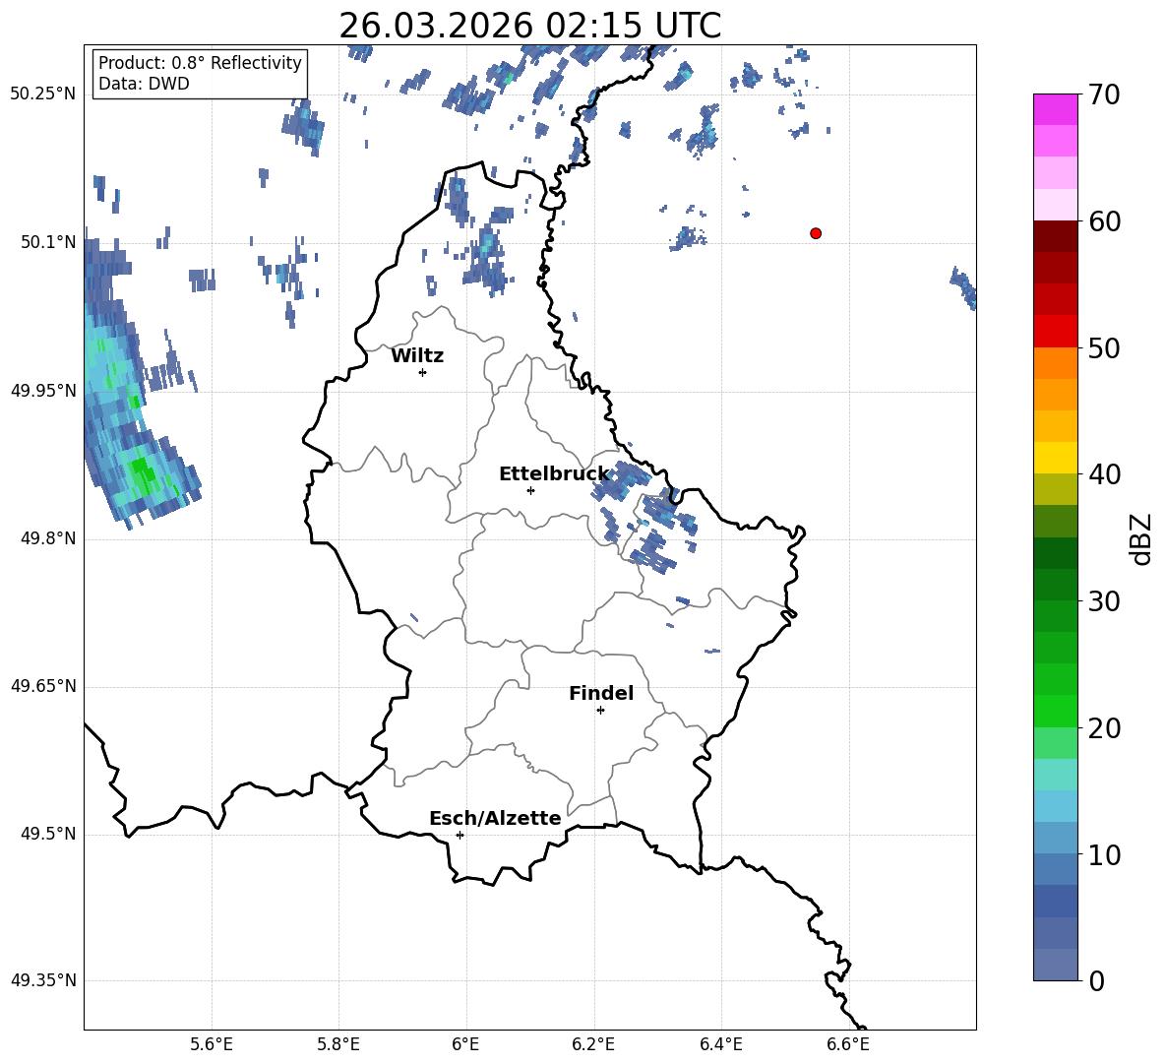This screenshot has height=1064, width=1165.
Task: Click the 49.65°N latitude label
Action: [x=43, y=686]
